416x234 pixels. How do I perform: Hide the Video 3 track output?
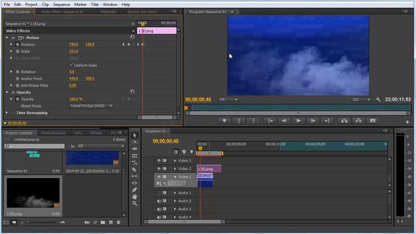[x=159, y=161]
